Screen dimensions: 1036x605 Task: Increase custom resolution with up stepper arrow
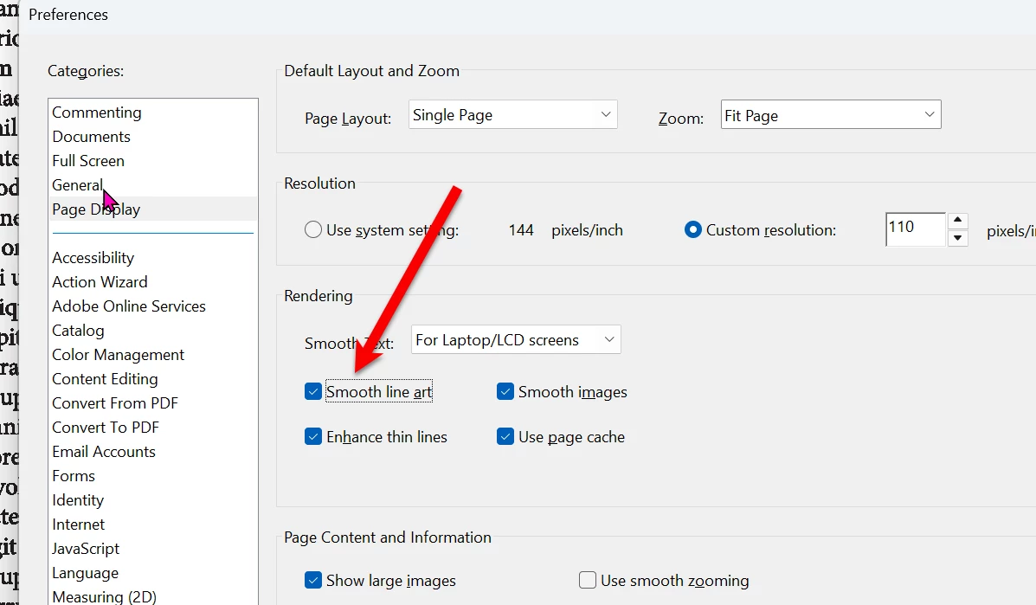click(958, 221)
